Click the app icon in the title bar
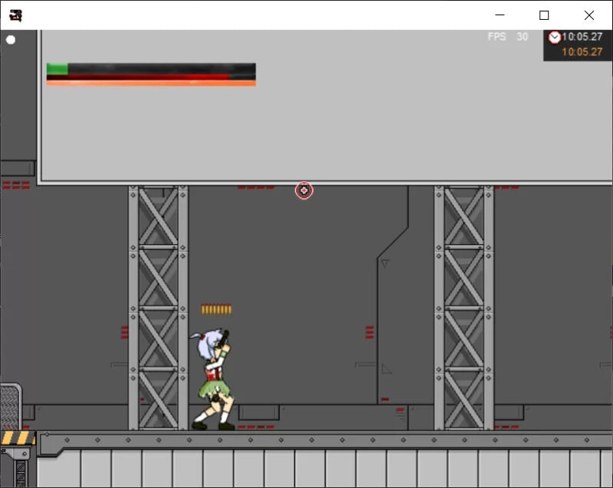Image resolution: width=613 pixels, height=488 pixels. click(x=15, y=15)
